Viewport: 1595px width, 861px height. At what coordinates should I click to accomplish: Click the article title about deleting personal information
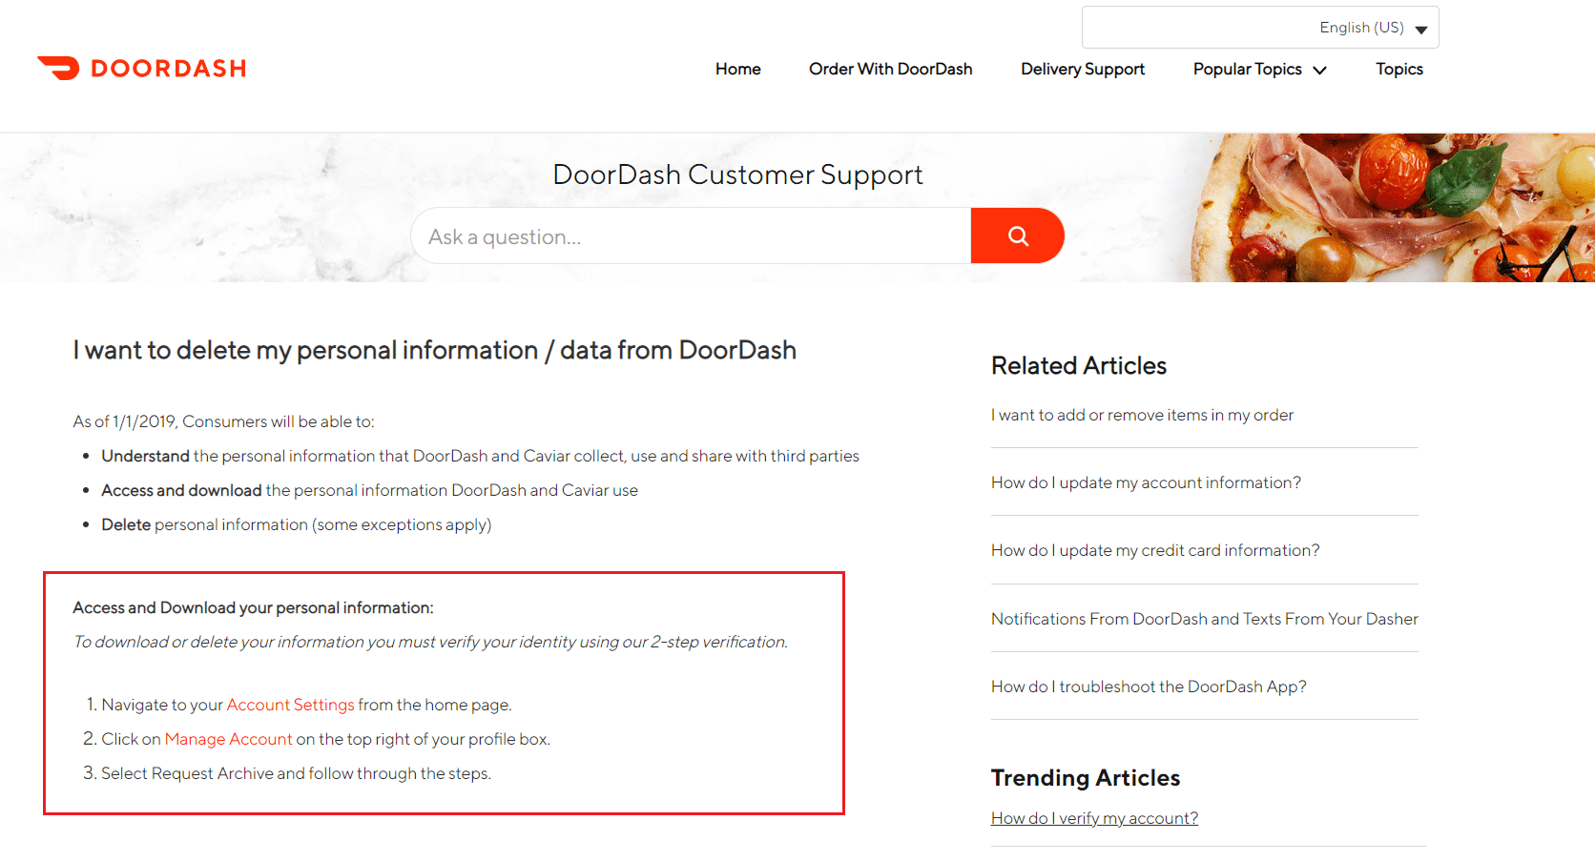coord(435,350)
